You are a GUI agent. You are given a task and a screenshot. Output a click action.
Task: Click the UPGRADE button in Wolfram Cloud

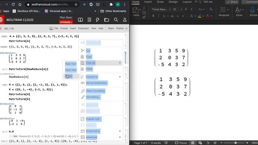(66, 22)
